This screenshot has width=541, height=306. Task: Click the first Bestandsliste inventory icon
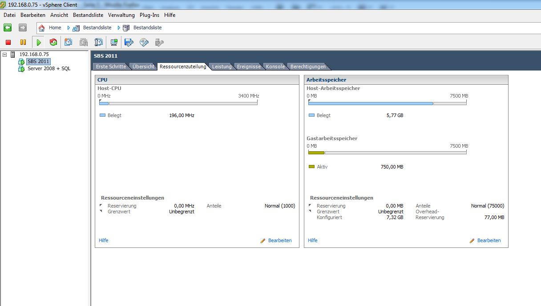point(76,27)
